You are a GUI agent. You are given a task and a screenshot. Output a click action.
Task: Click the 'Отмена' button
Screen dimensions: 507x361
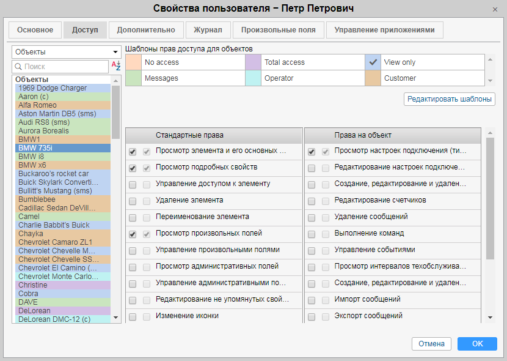431,344
